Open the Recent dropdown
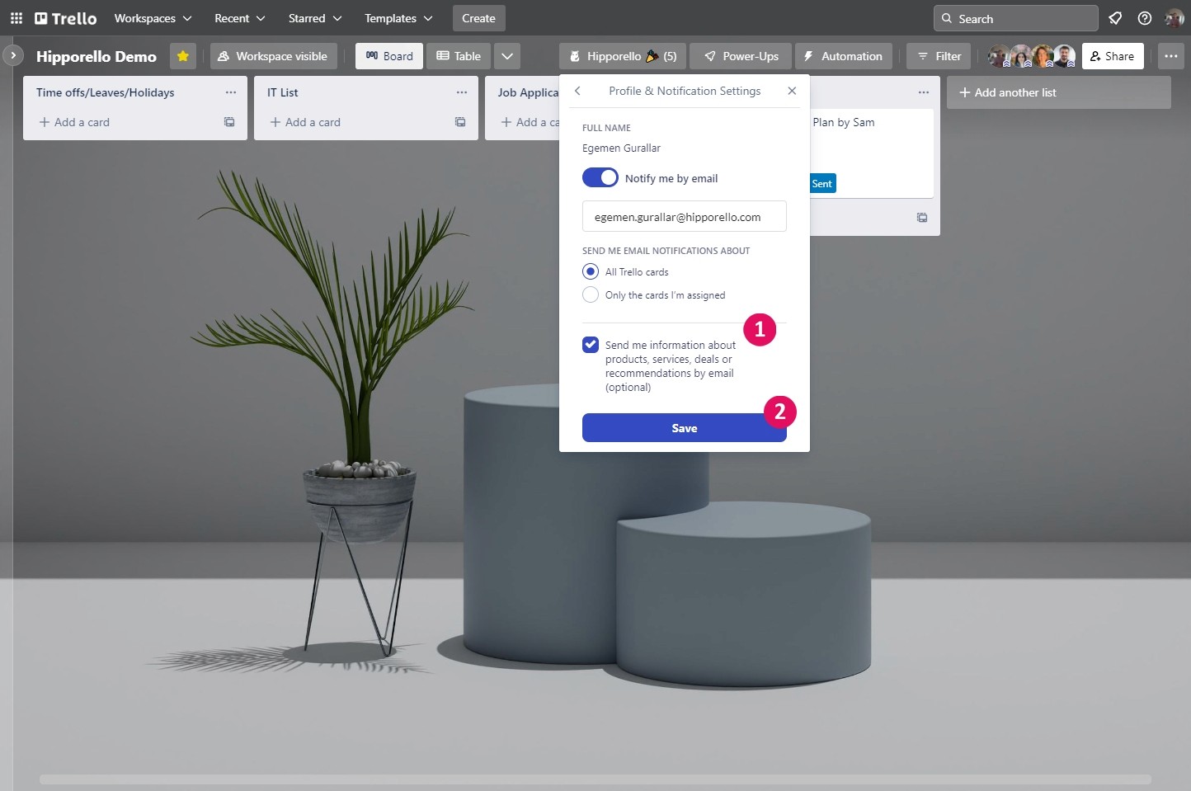 [240, 18]
